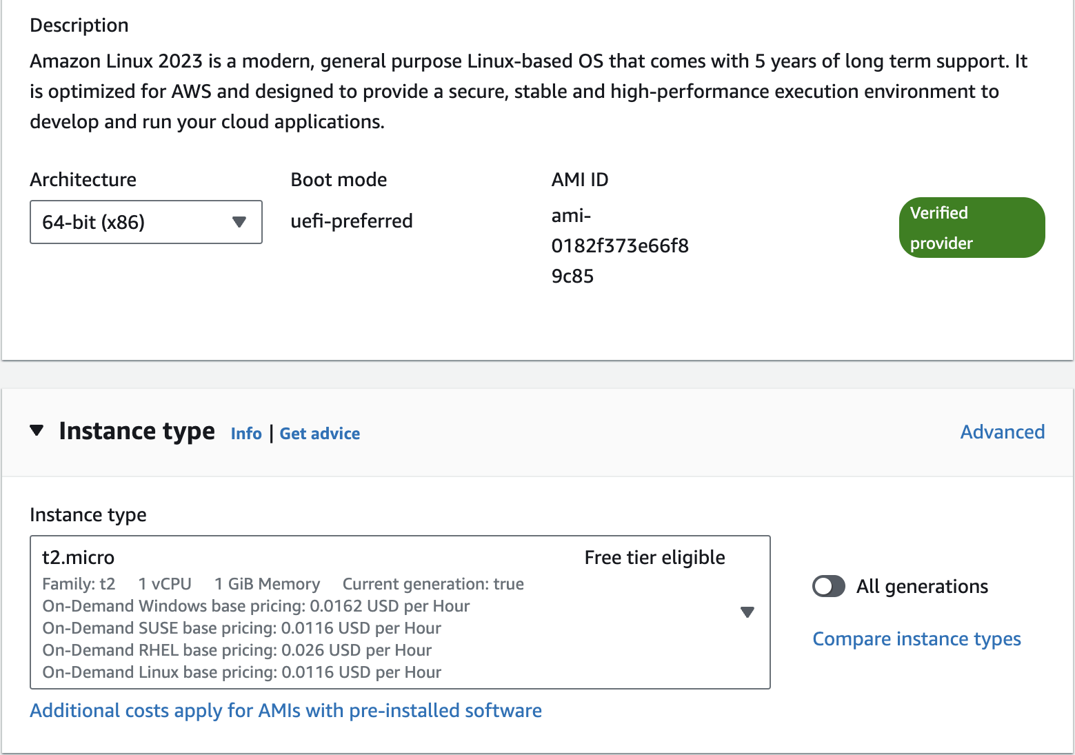Screen dimensions: 1075x755
Task: Click the uefi-preferred boot mode value
Action: coord(352,221)
